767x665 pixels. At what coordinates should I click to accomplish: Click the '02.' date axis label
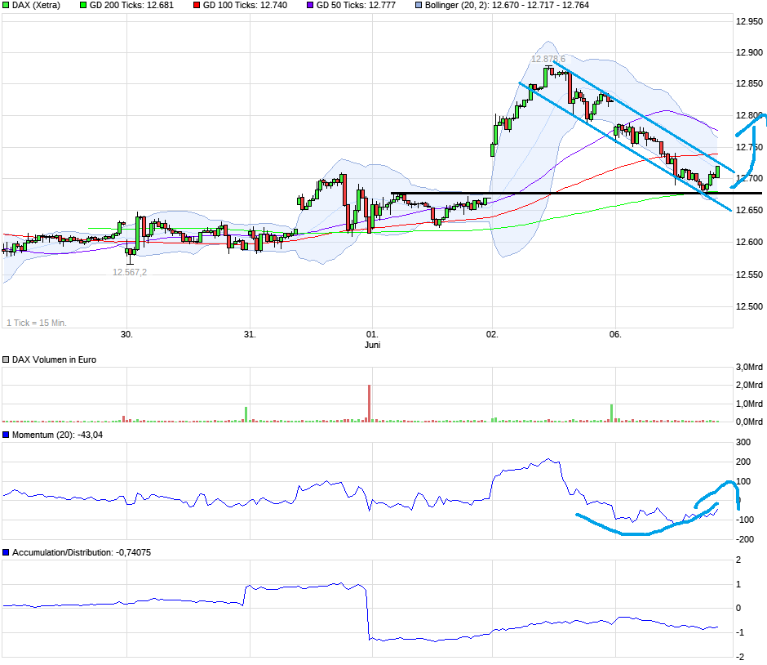click(x=492, y=334)
